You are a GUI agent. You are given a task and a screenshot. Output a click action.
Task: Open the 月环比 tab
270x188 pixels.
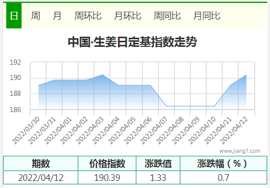(128, 16)
